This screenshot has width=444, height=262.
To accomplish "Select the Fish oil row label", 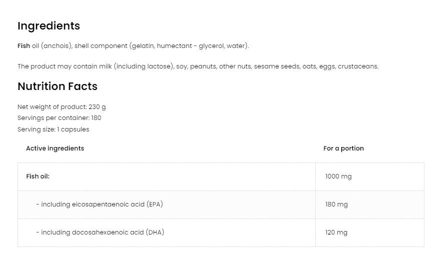I will (38, 176).
